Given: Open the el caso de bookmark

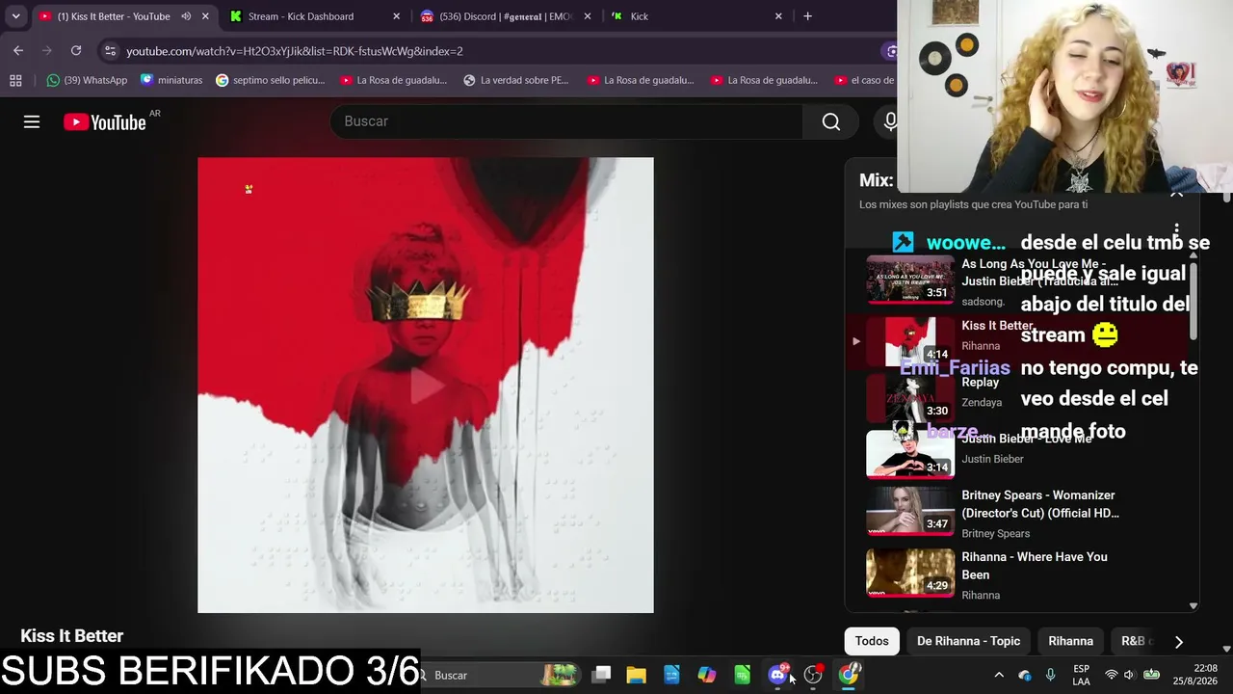Looking at the screenshot, I should coord(863,80).
